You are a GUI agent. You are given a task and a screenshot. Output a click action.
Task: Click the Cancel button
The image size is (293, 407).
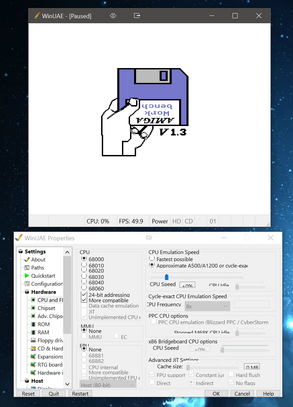(242, 393)
